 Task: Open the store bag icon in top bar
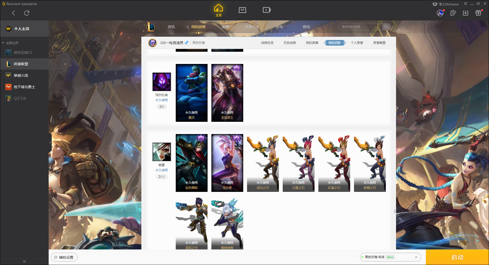point(242,10)
